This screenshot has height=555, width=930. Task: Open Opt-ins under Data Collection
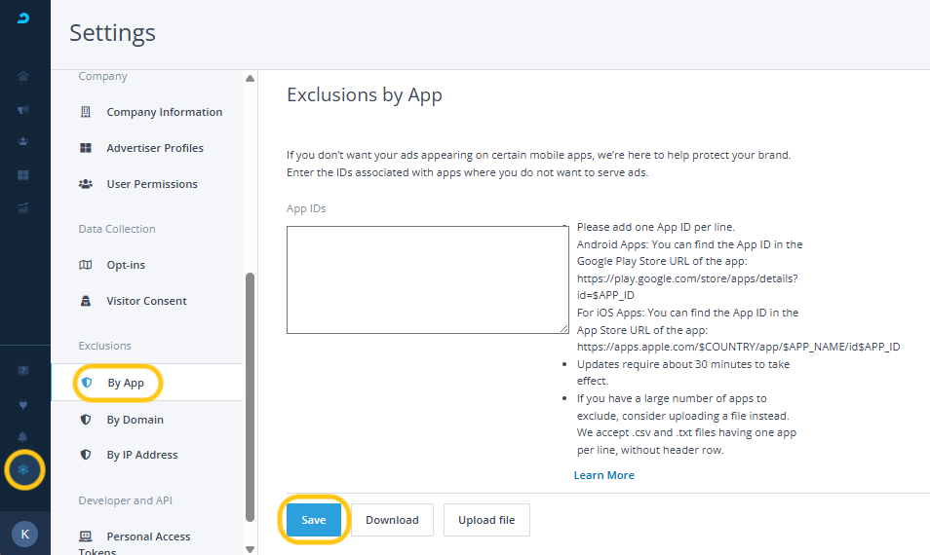pyautogui.click(x=126, y=265)
